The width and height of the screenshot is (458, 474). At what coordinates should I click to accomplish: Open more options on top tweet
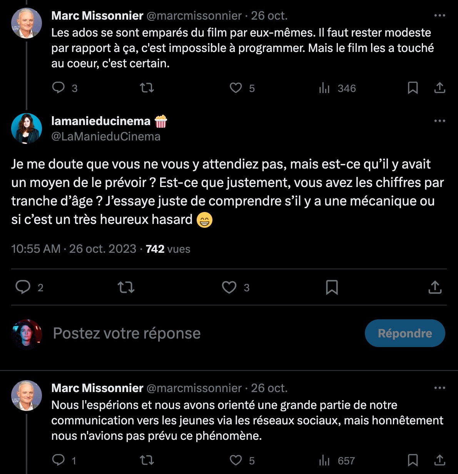coord(440,16)
